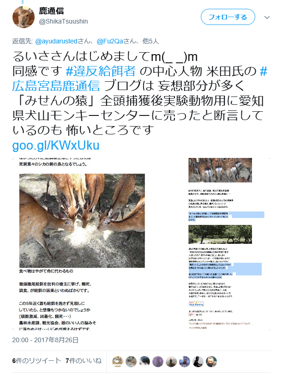
Task: View the 7件のいいね list
Action: coord(84,361)
